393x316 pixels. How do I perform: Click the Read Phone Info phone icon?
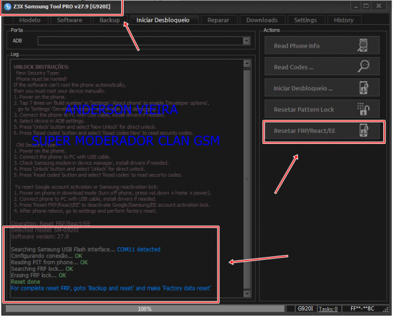click(363, 45)
